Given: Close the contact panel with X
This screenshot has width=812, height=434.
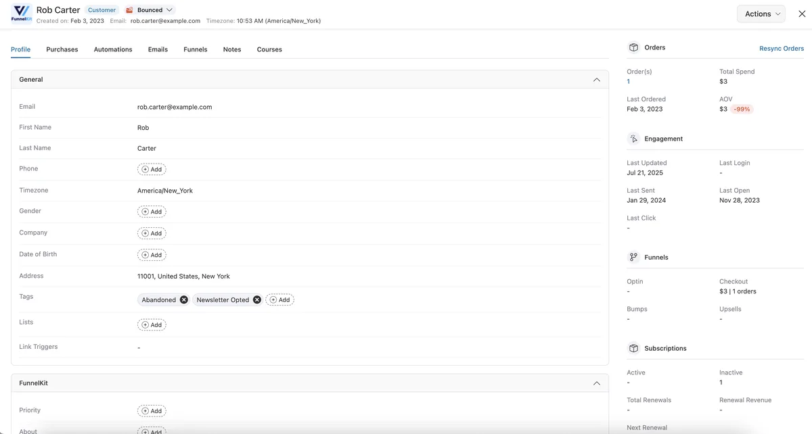Looking at the screenshot, I should tap(802, 14).
